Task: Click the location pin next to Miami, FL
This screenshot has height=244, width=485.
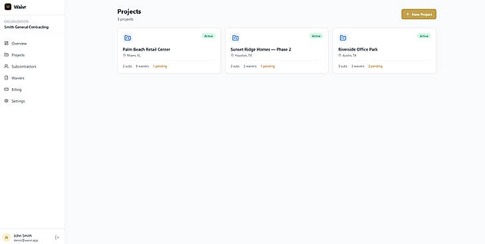Action: pyautogui.click(x=124, y=55)
